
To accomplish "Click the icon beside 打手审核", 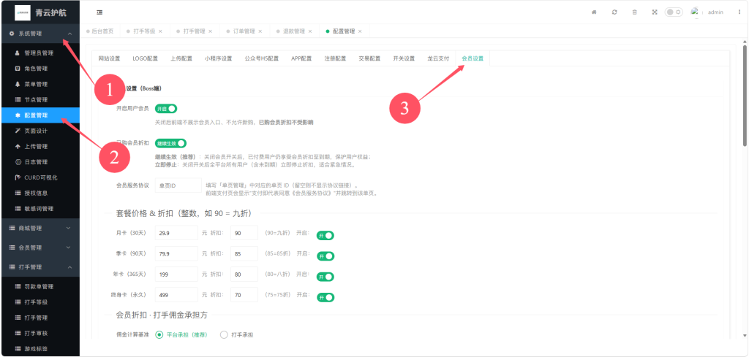I will [x=18, y=333].
